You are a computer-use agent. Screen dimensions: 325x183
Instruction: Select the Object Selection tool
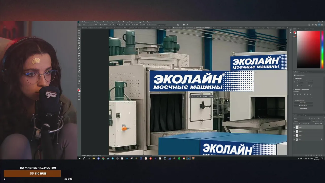79,38
